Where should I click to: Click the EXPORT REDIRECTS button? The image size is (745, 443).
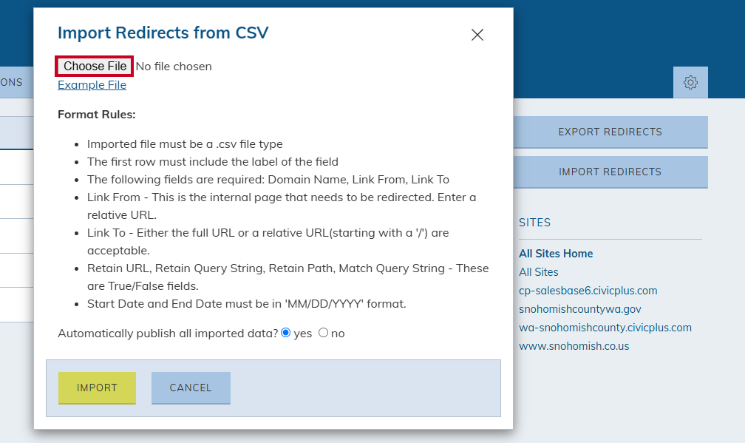[610, 132]
